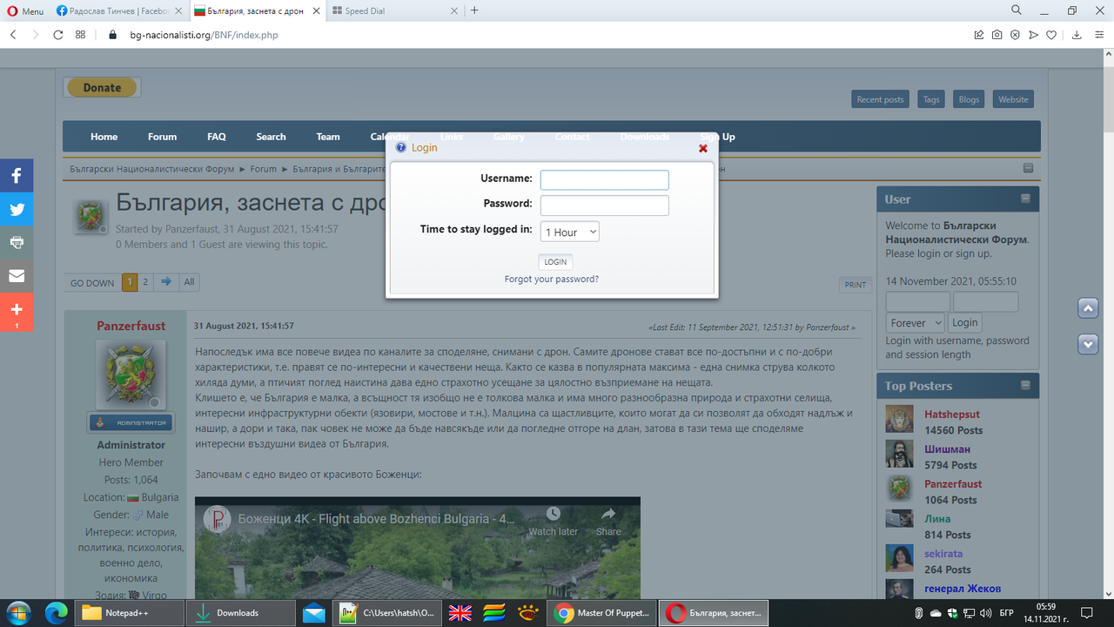Screen dimensions: 1114x627
Task: Open Hatshepsut in Top Posters
Action: (952, 415)
